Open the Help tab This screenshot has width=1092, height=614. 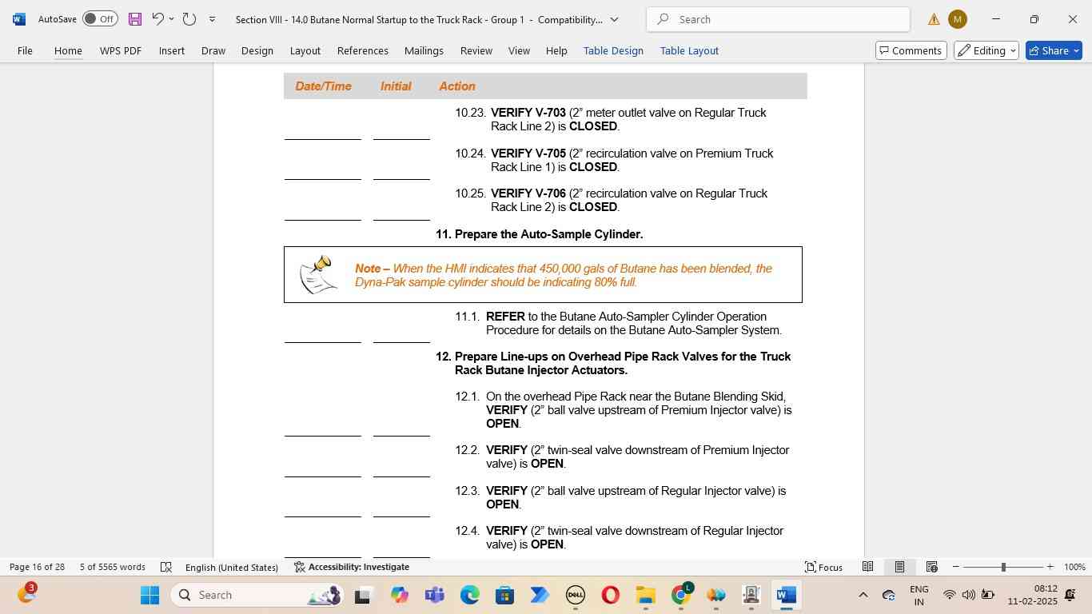pos(556,50)
